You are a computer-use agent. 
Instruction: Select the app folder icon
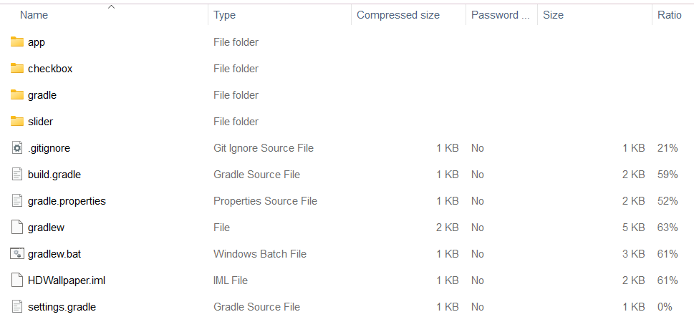tap(16, 42)
